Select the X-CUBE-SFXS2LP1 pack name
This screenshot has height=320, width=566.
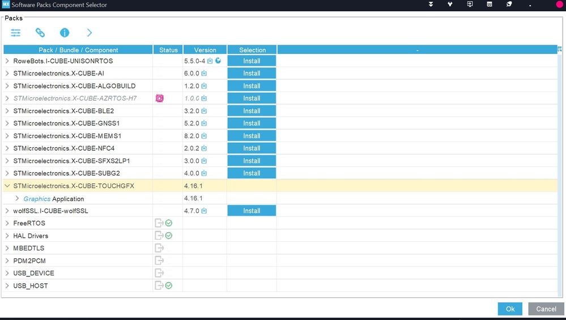pos(71,160)
